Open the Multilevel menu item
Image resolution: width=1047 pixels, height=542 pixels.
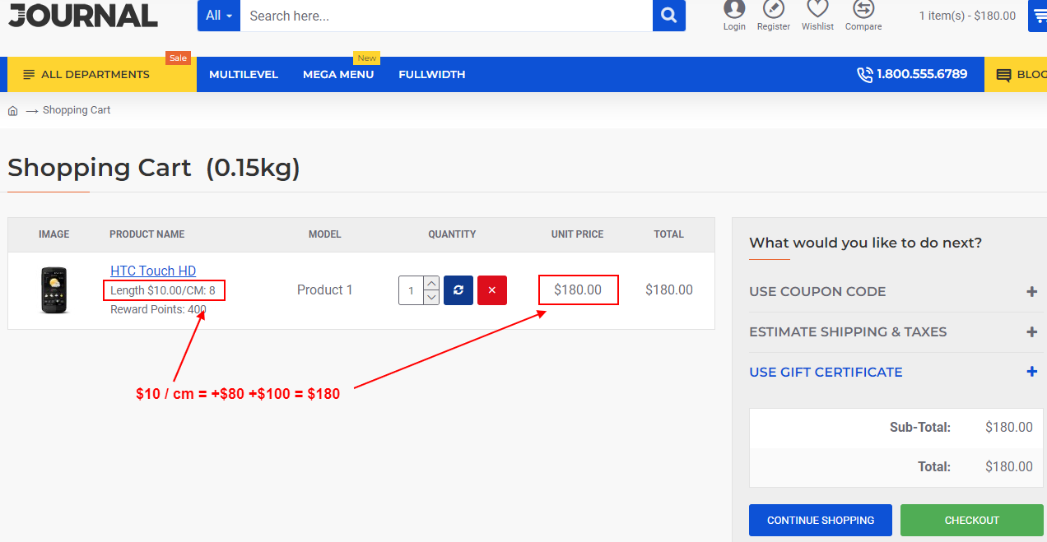point(244,75)
